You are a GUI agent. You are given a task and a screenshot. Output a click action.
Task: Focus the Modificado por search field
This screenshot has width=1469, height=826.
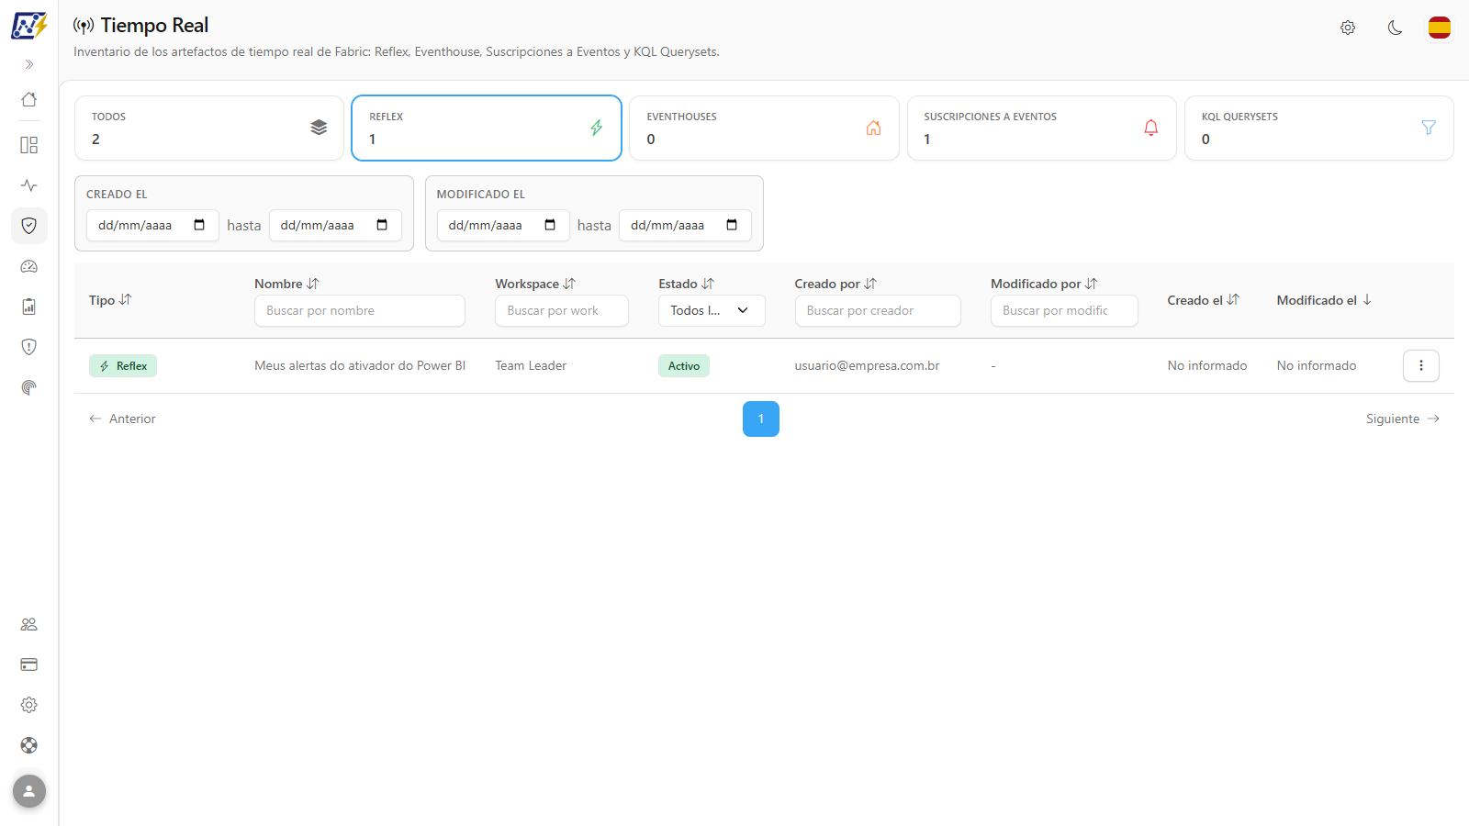1064,310
